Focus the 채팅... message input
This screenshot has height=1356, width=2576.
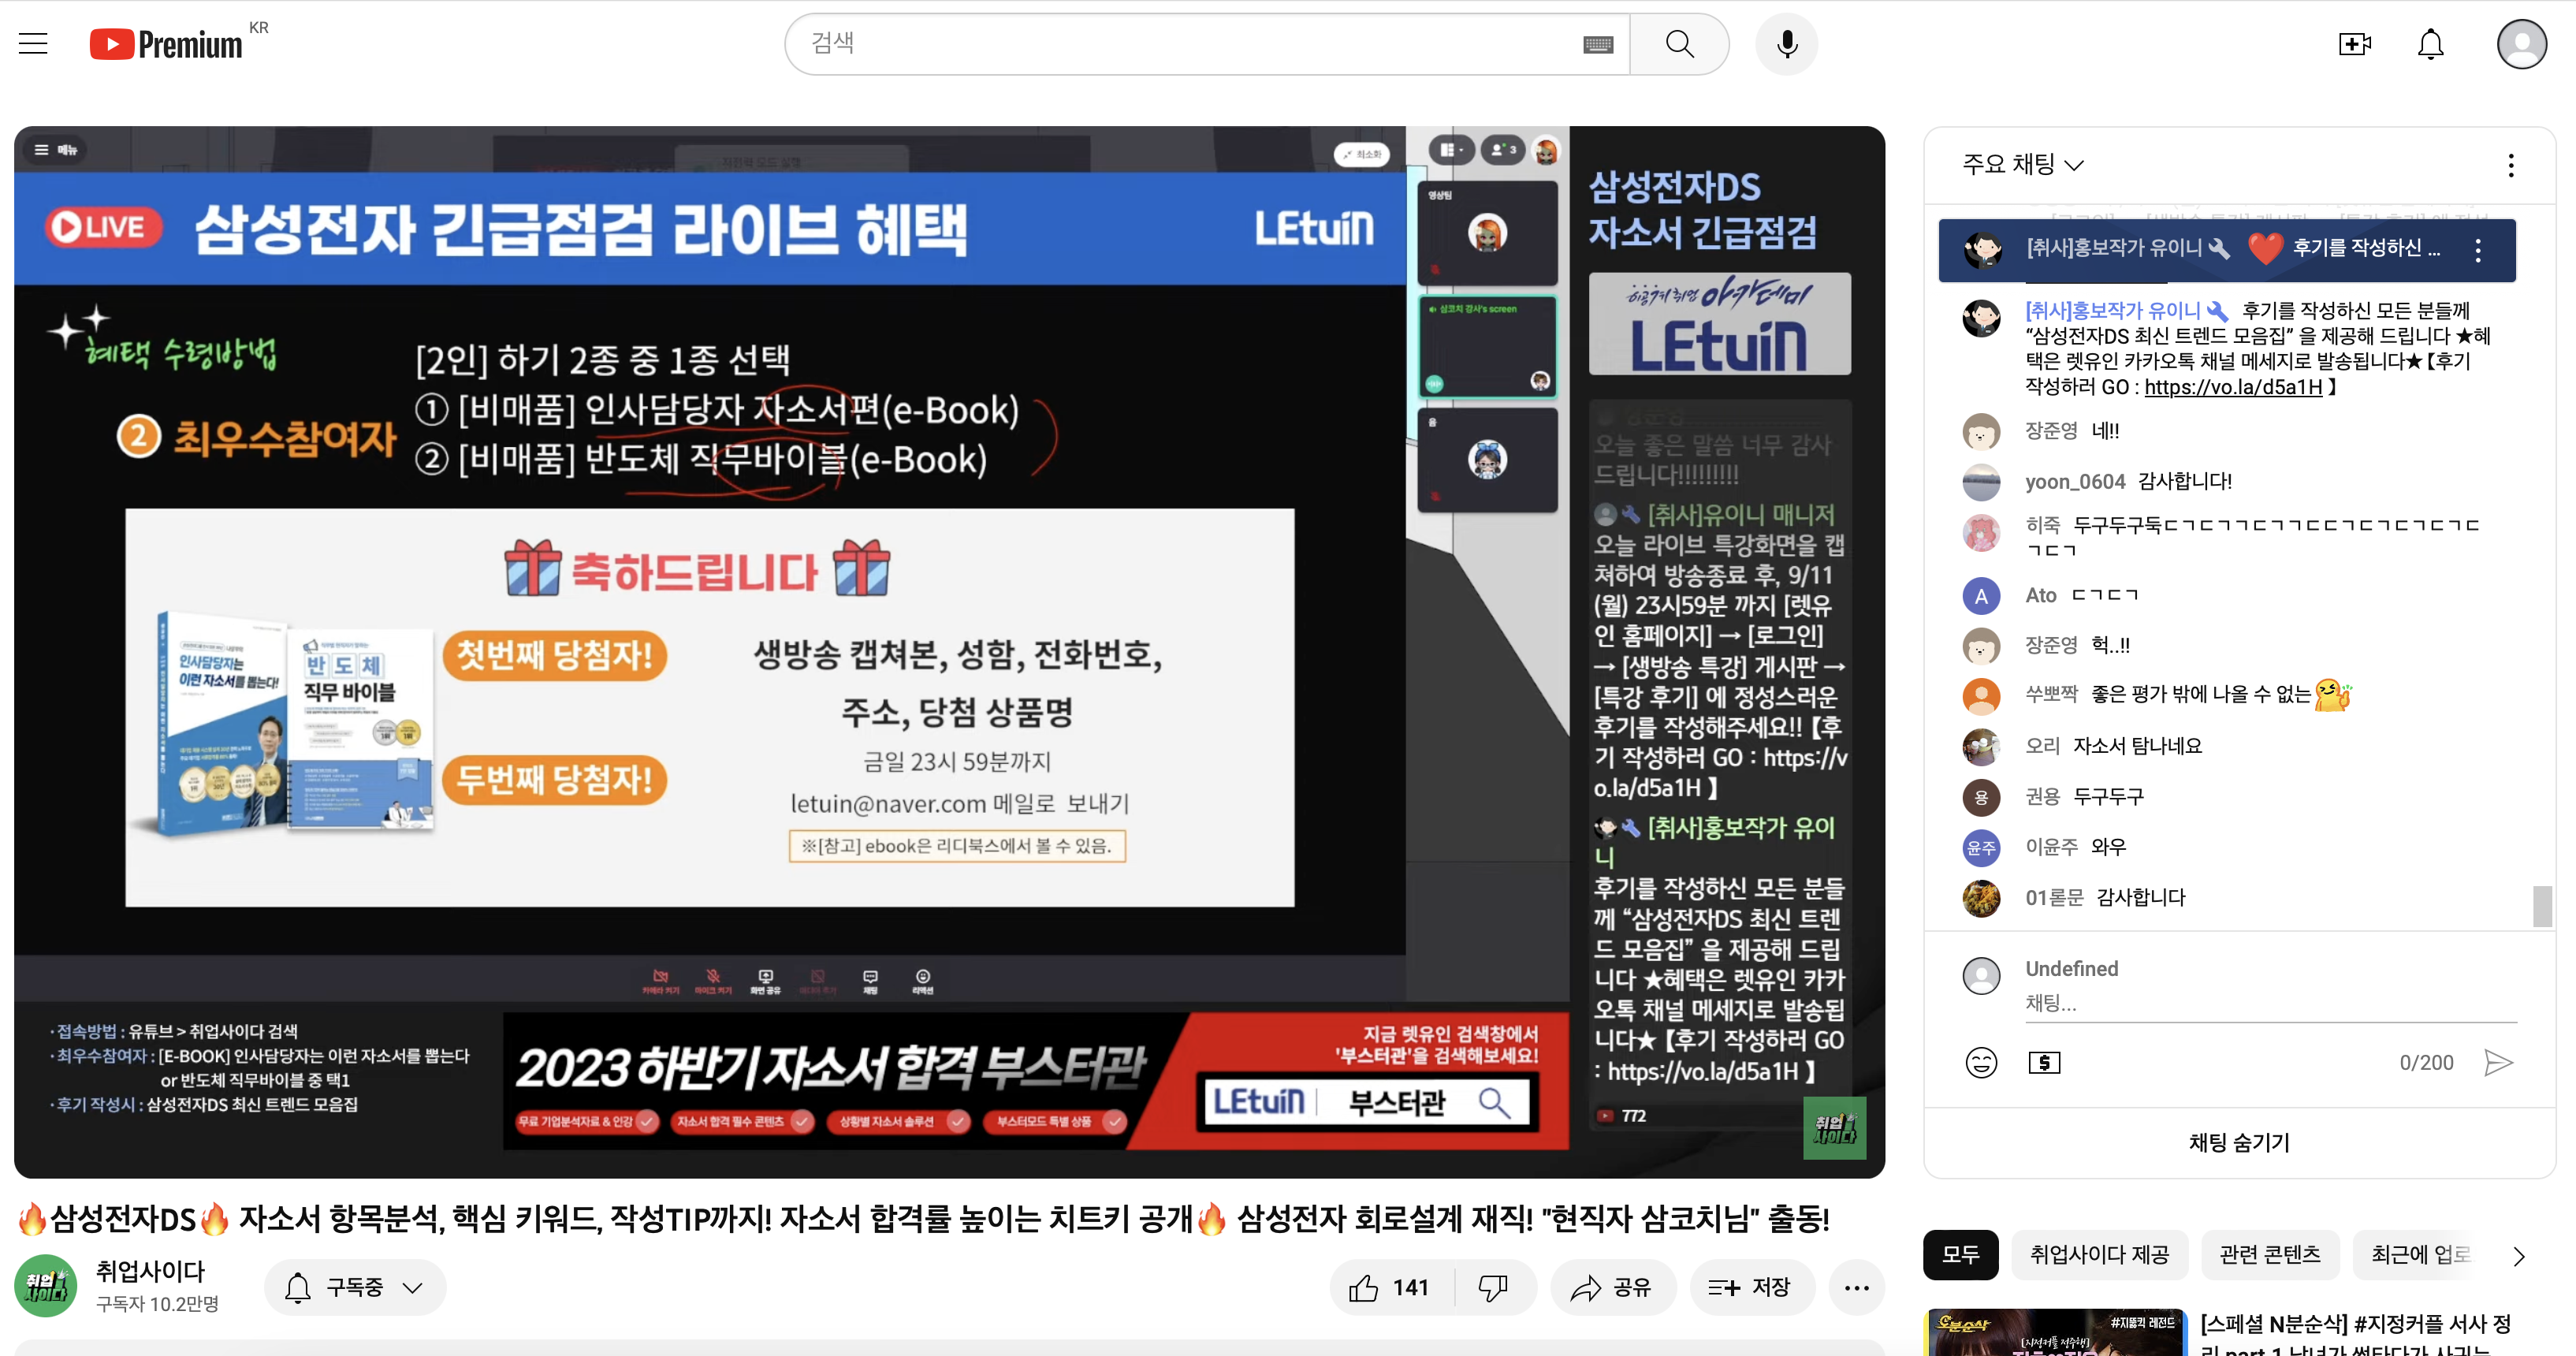point(2270,1003)
